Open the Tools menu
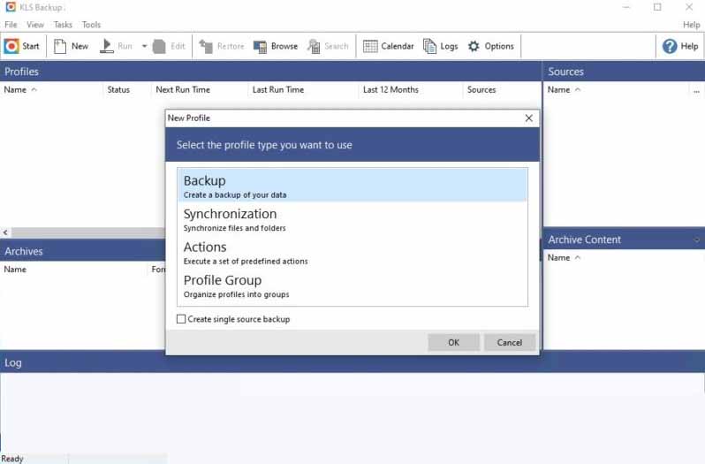 (x=91, y=25)
